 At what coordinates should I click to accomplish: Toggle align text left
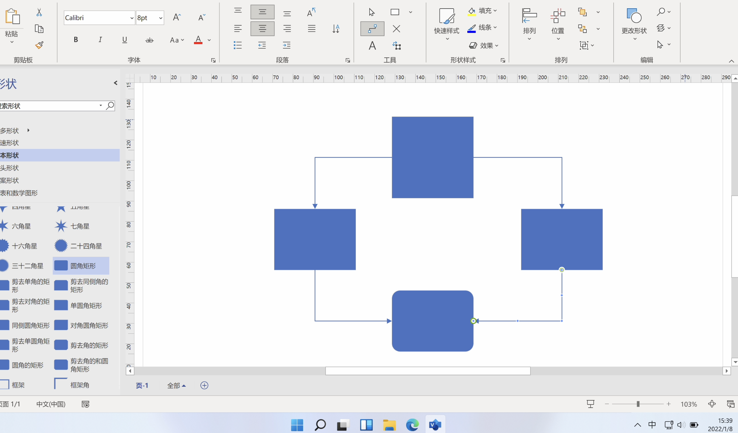(x=238, y=29)
